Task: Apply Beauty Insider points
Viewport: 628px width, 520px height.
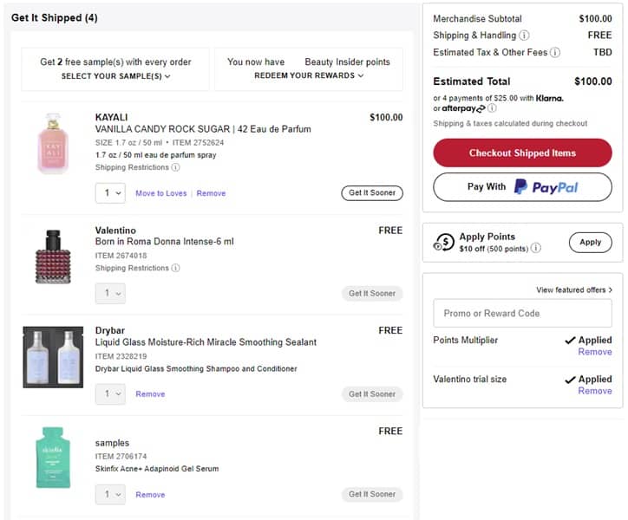Action: pos(590,243)
